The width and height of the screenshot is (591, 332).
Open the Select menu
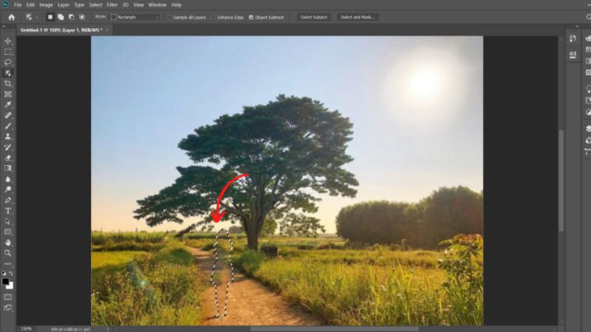96,5
